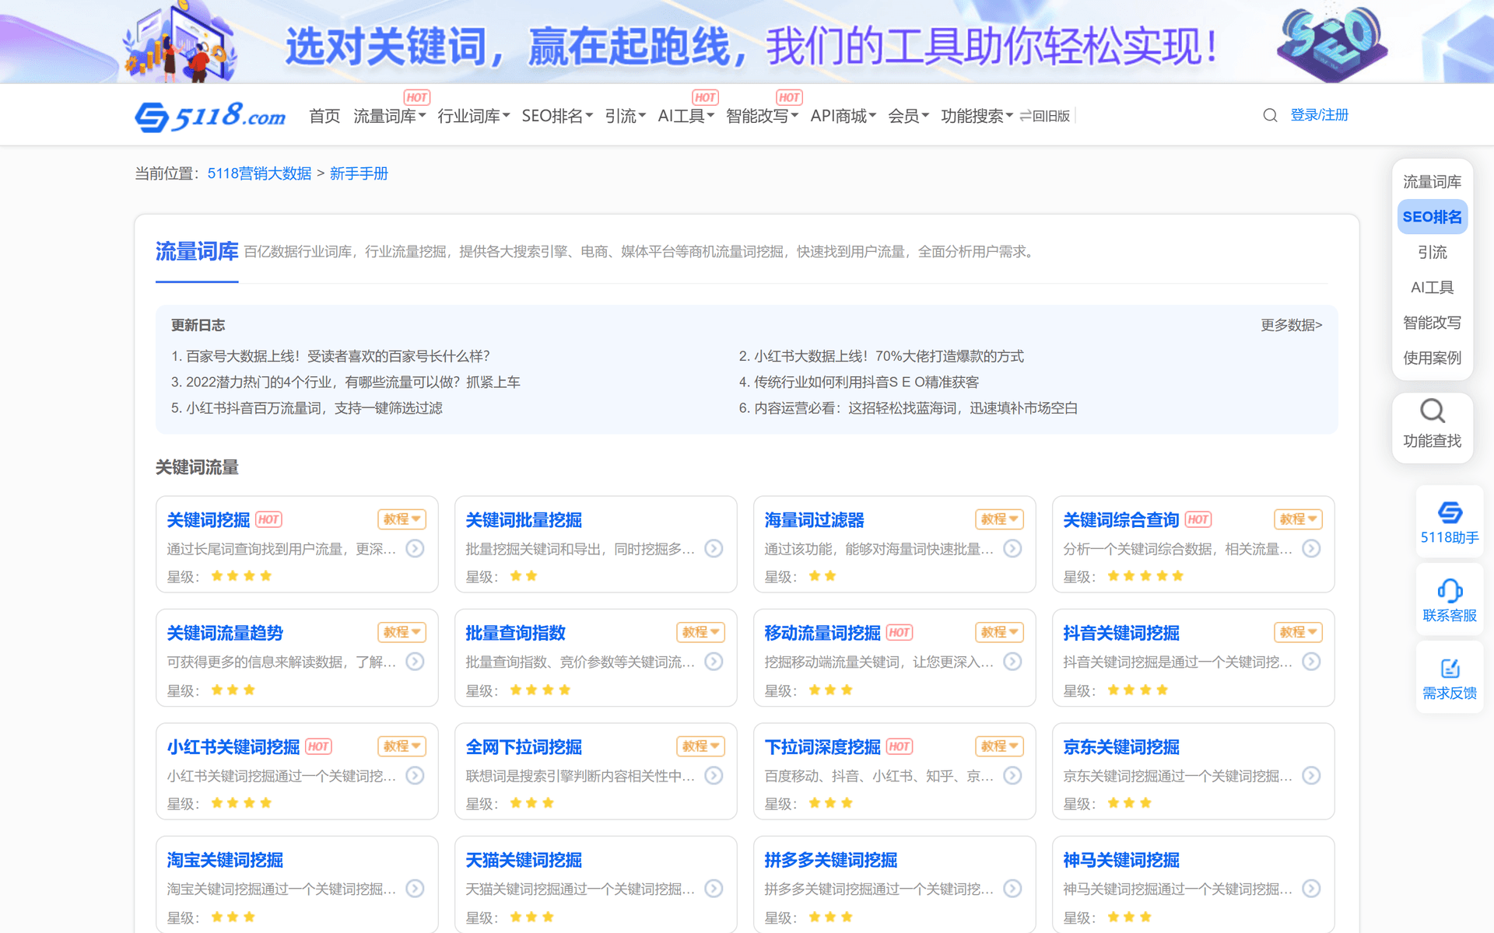
Task: Select 智能改写 in the right sidebar
Action: click(x=1432, y=323)
